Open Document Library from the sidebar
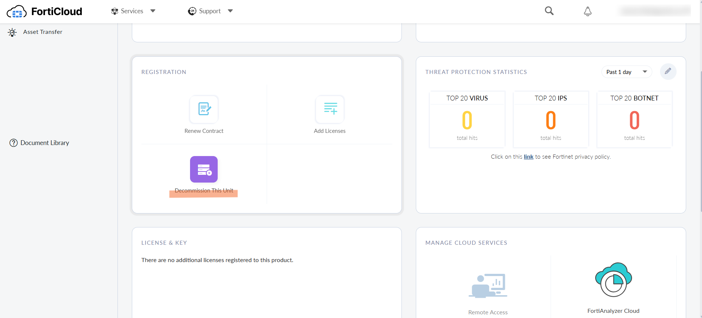The height and width of the screenshot is (318, 702). (45, 143)
